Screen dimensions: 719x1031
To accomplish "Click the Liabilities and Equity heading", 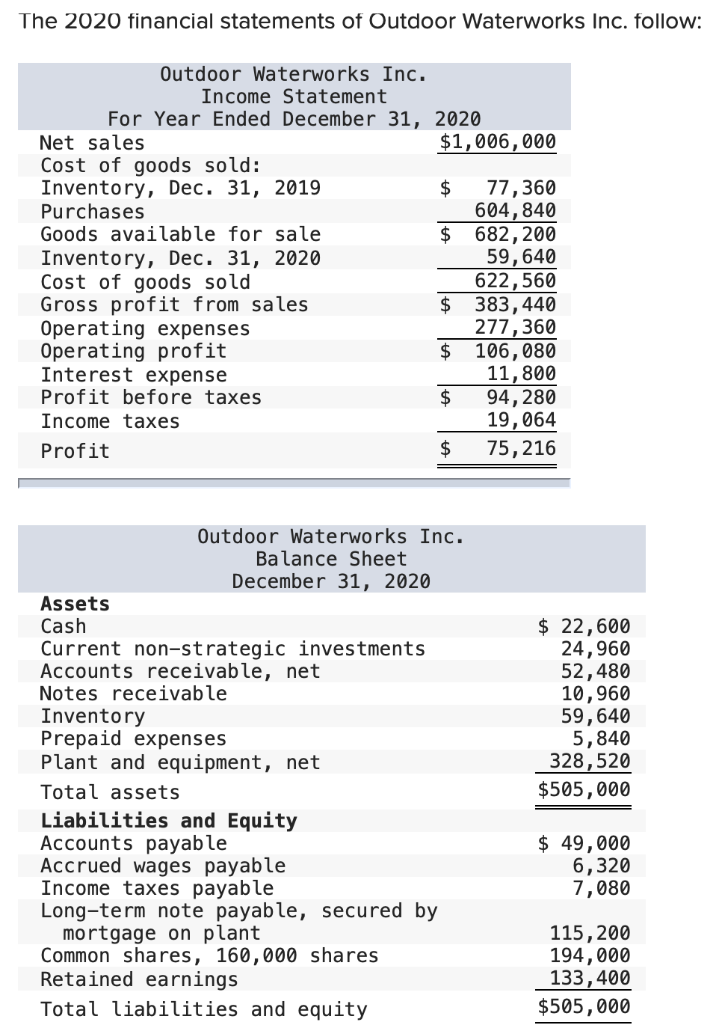I will (168, 820).
